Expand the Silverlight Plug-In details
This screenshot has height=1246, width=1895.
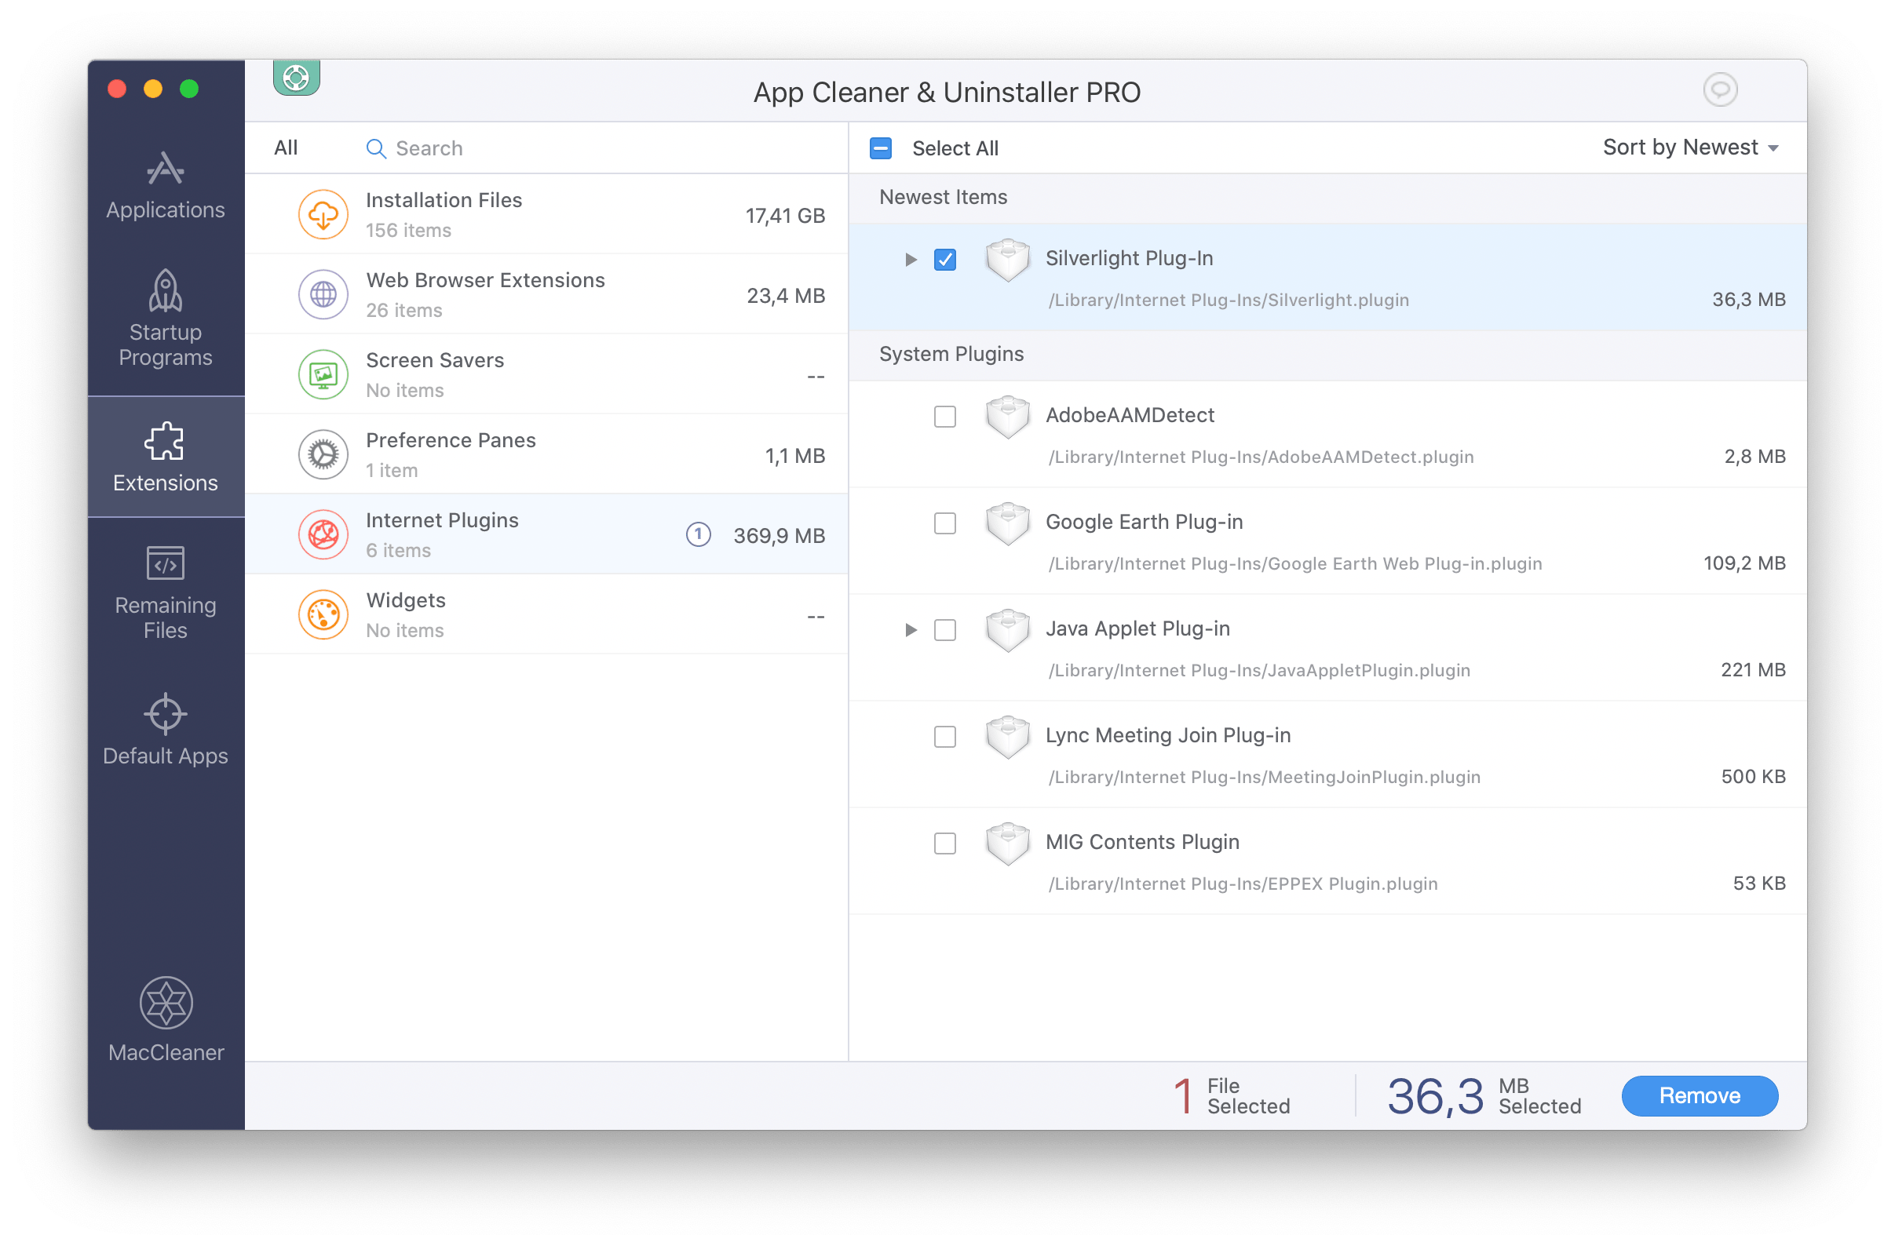[x=906, y=257]
